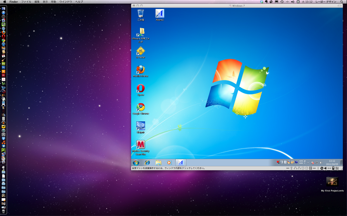The height and width of the screenshot is (216, 347).
Task: Show hidden Windows tray icons arrow
Action: tap(308, 163)
